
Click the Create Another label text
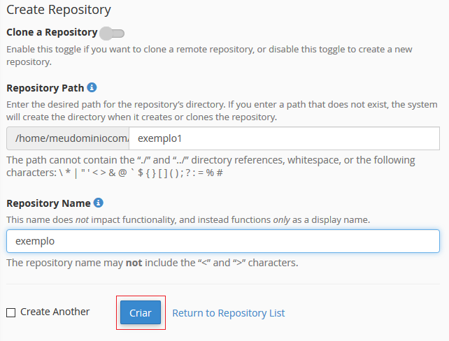(x=55, y=312)
